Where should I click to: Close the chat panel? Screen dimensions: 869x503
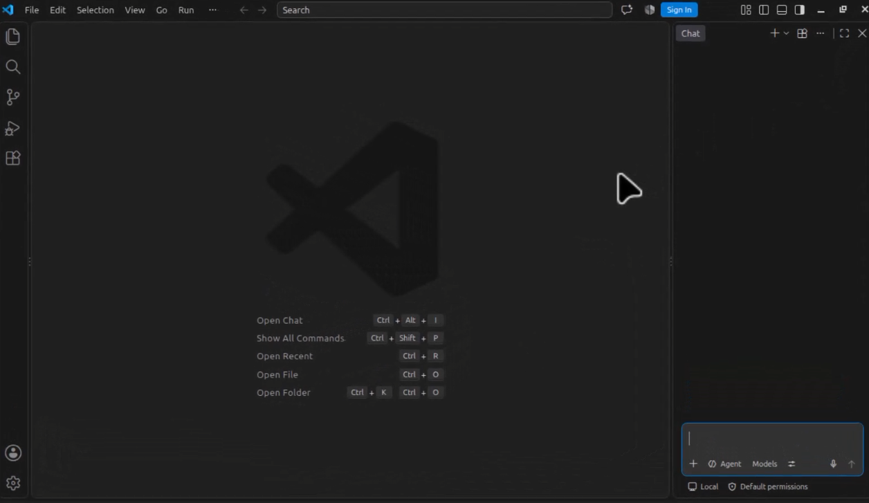(862, 33)
